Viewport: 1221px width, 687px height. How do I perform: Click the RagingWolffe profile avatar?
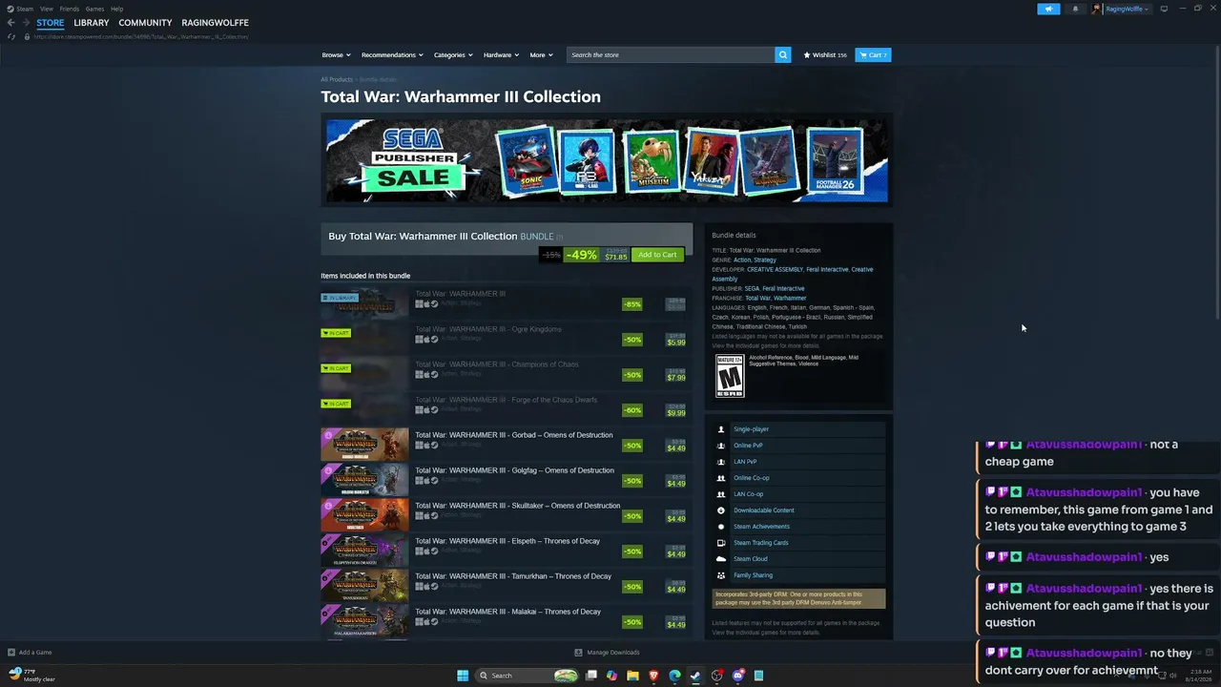1097,9
